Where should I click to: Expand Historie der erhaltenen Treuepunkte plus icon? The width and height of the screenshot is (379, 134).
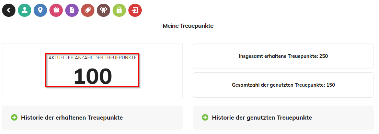[14, 118]
